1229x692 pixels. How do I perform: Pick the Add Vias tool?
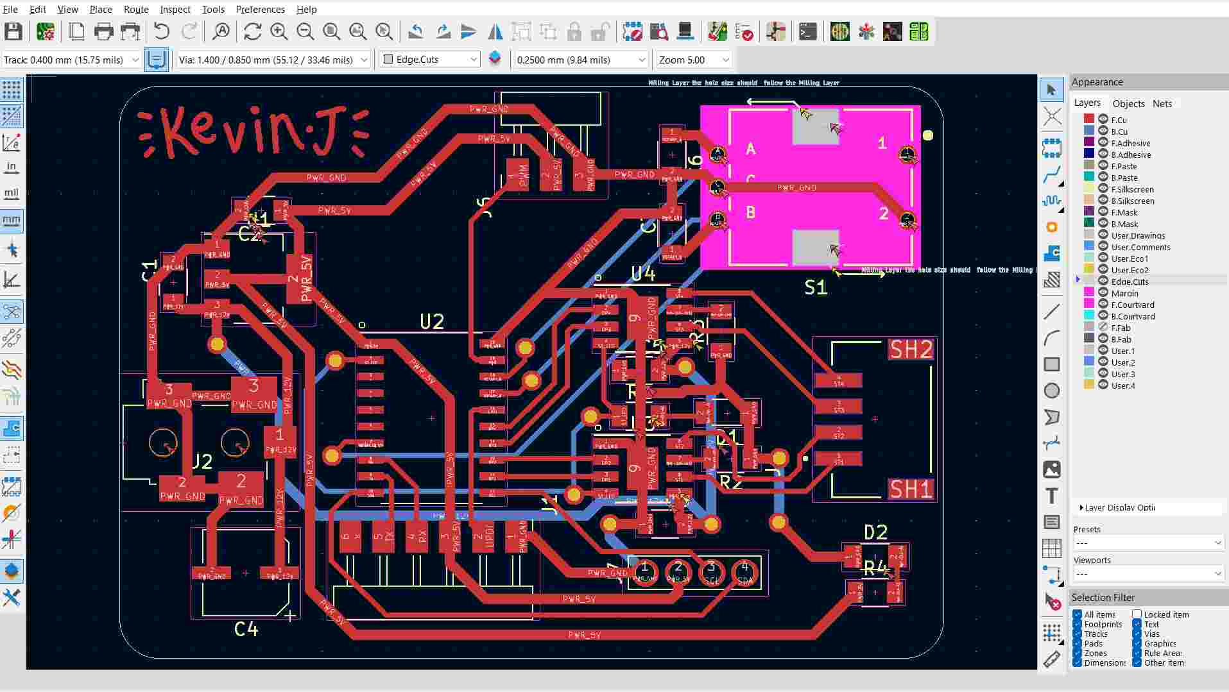coord(1051,227)
